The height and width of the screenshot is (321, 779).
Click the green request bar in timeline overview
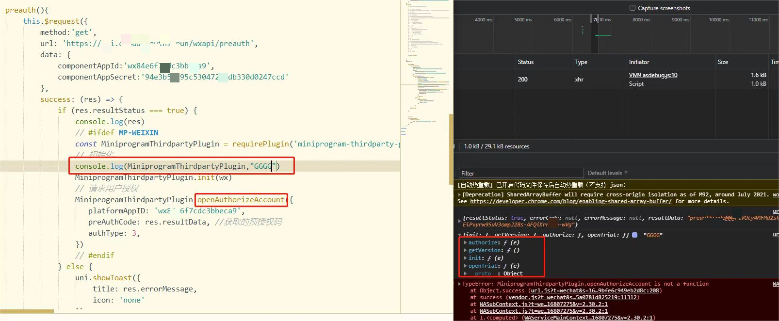tap(603, 35)
